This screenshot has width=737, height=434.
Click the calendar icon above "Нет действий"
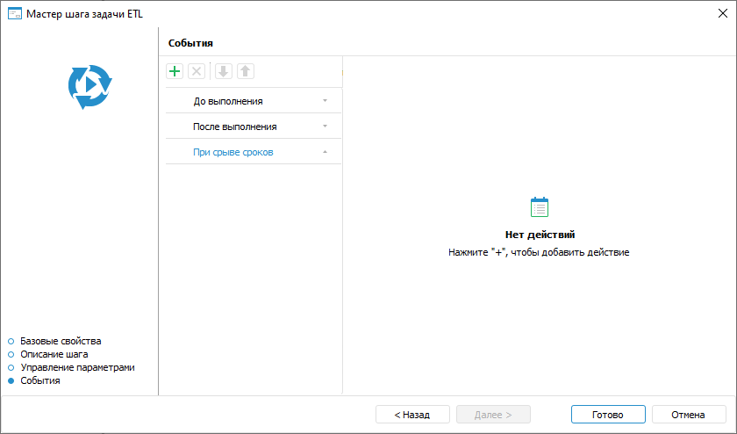click(x=540, y=207)
